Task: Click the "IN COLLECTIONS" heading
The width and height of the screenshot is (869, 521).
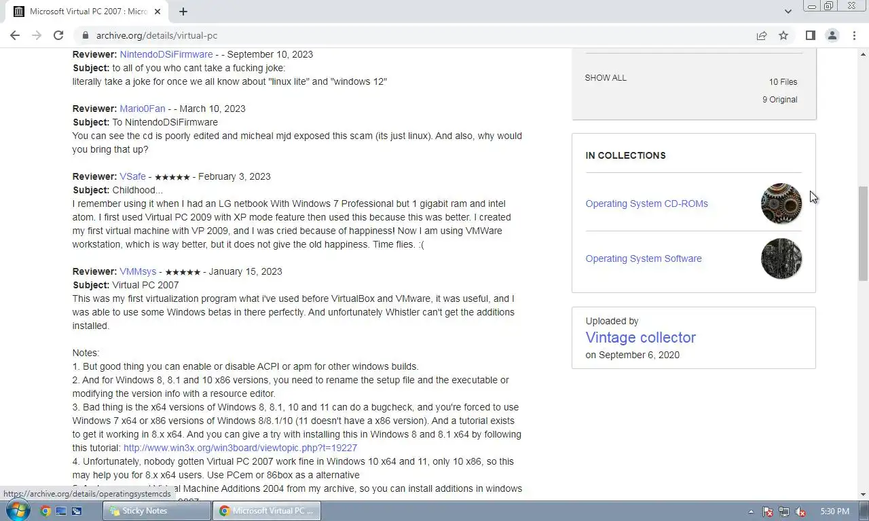Action: pos(625,155)
